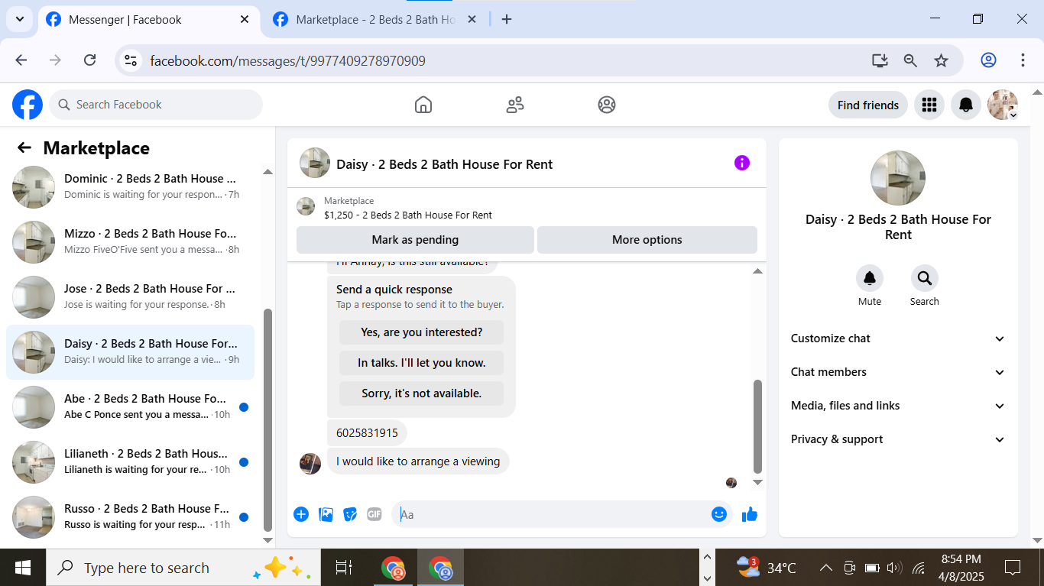The width and height of the screenshot is (1044, 586).
Task: Expand Chat members section
Action: pyautogui.click(x=898, y=372)
